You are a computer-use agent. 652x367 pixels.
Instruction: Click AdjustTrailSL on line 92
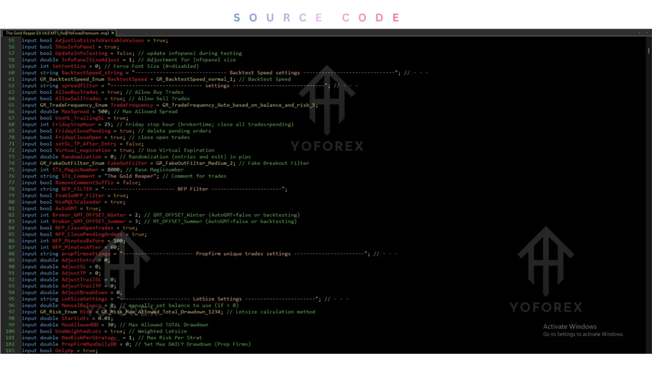[x=81, y=280]
